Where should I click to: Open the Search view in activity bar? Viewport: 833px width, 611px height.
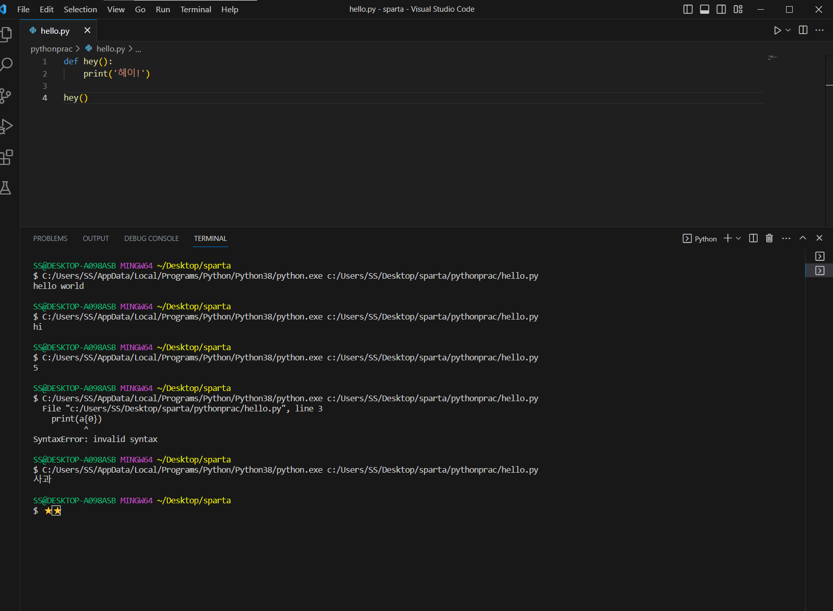[6, 64]
